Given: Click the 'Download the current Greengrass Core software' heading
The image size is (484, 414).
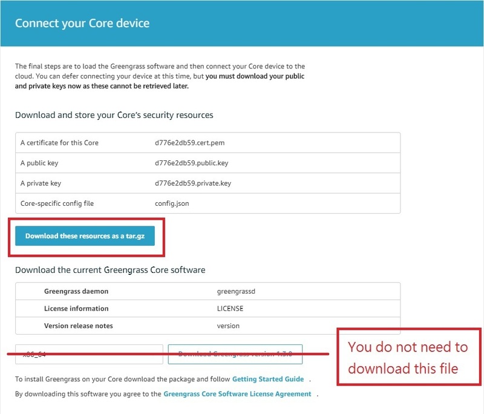Looking at the screenshot, I should (x=110, y=270).
